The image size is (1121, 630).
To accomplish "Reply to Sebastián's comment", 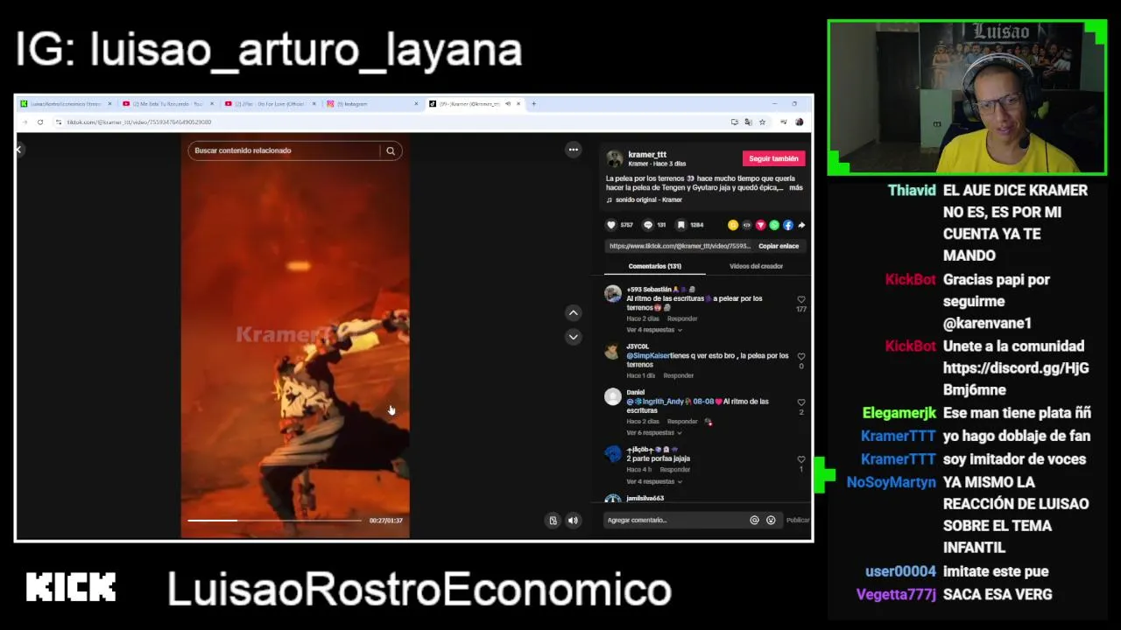I will (682, 318).
